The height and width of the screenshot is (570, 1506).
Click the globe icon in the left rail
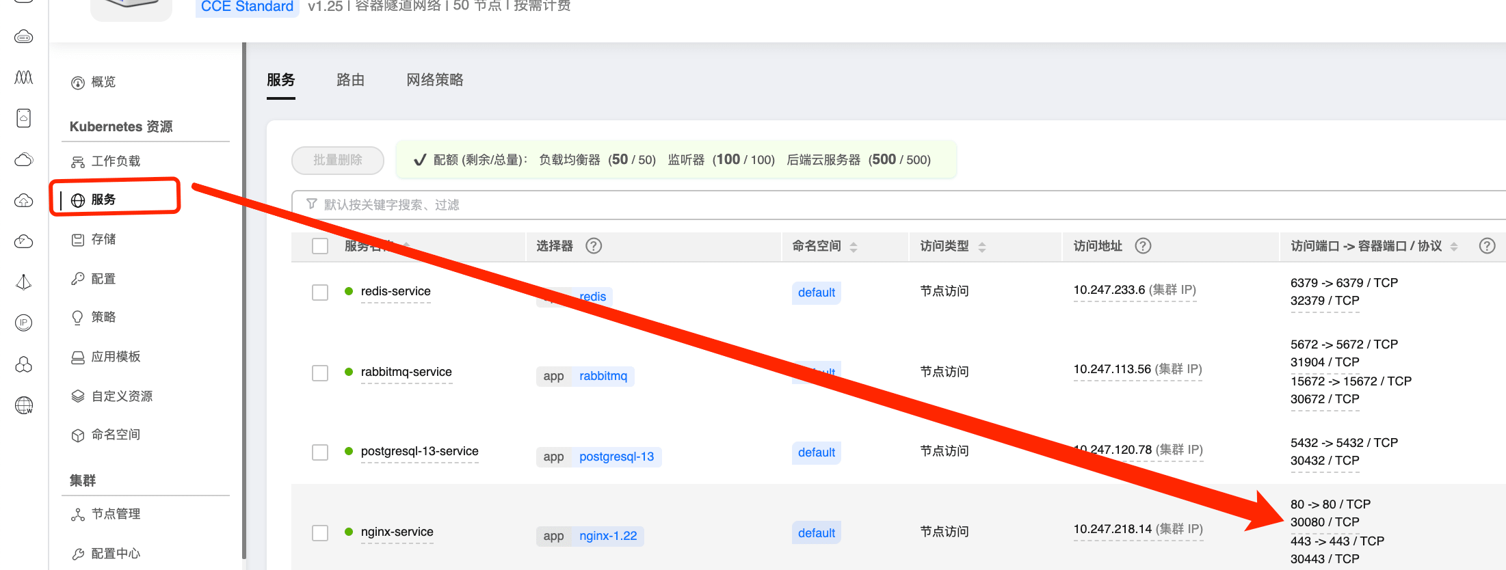coord(24,405)
